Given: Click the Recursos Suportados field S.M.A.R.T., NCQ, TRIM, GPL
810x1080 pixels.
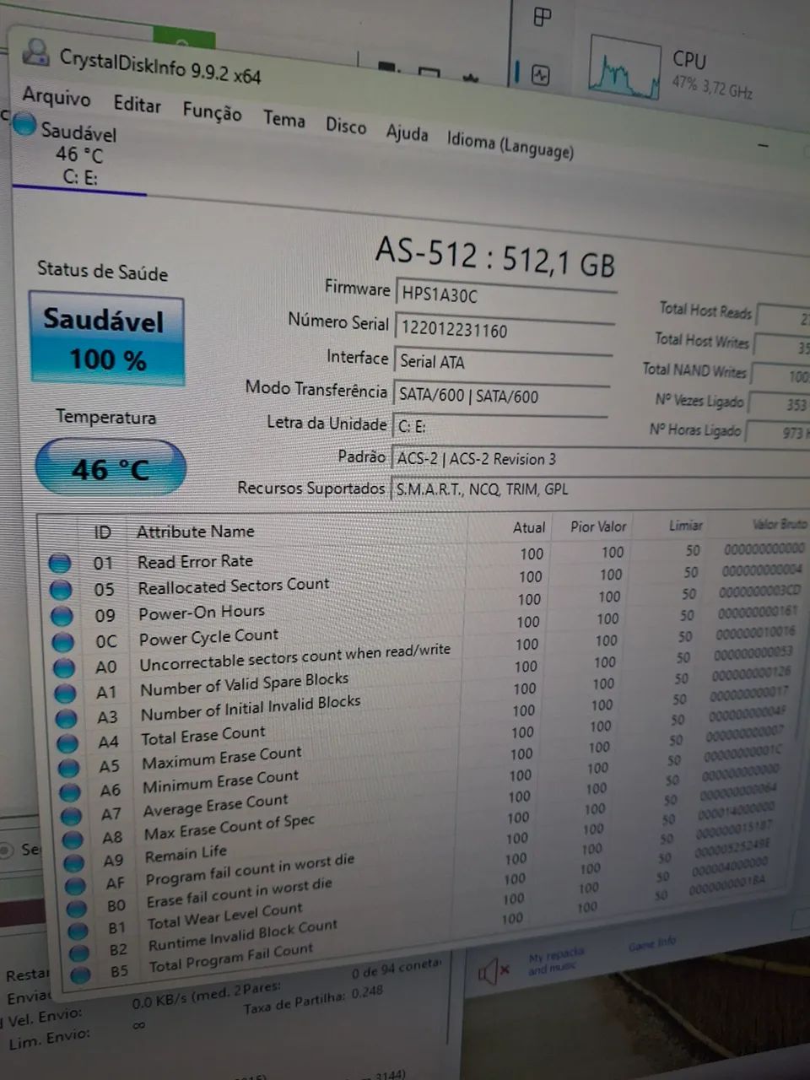Looking at the screenshot, I should pos(599,489).
